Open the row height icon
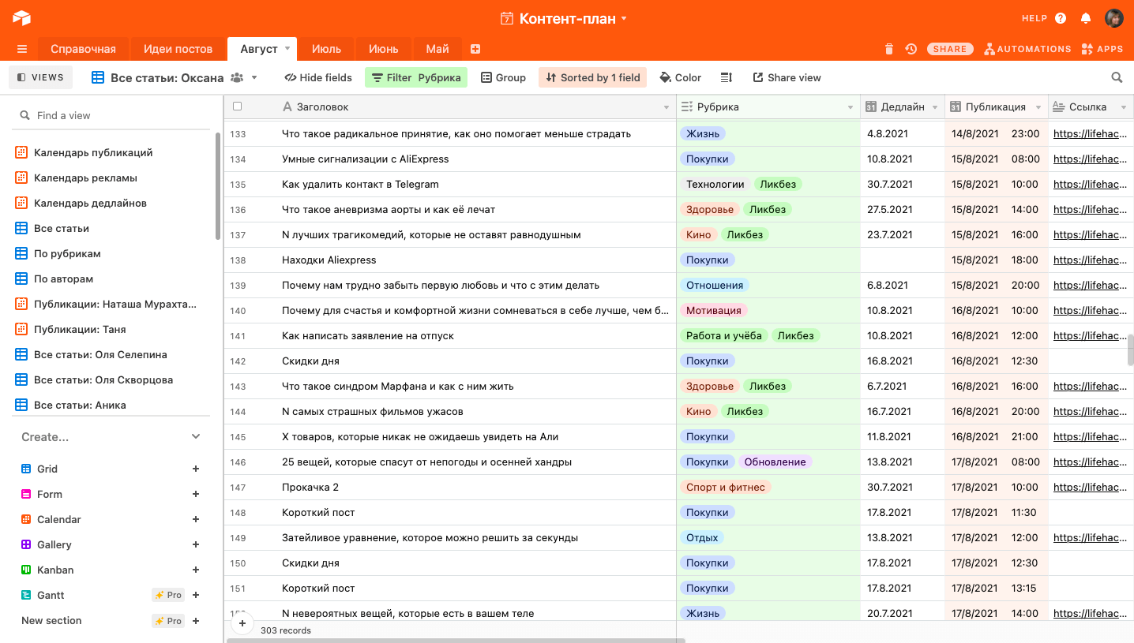Viewport: 1134px width, 643px height. [727, 77]
